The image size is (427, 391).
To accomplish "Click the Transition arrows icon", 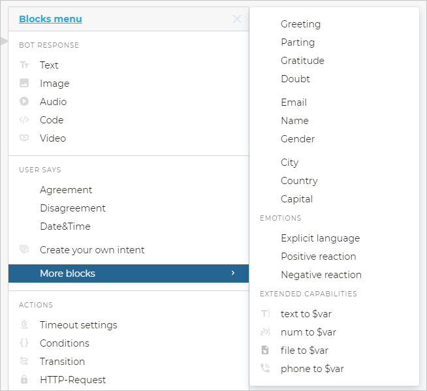I will coord(24,362).
